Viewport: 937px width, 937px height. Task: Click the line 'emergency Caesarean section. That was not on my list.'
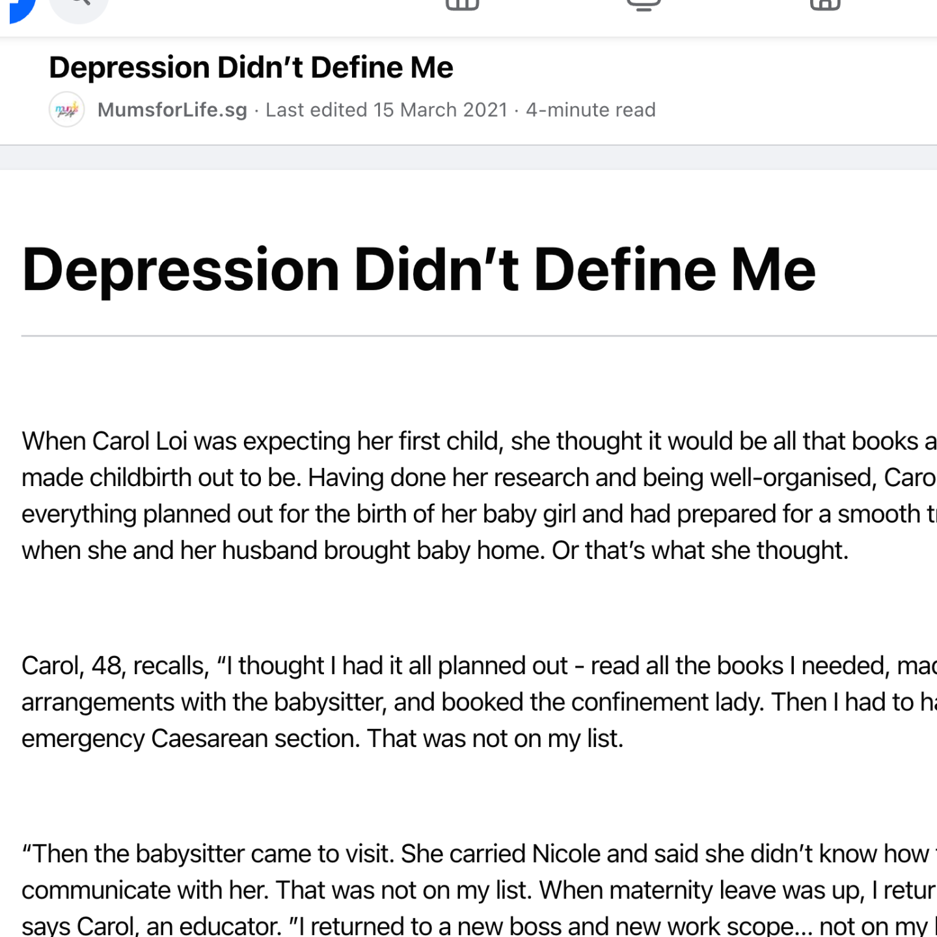(323, 739)
